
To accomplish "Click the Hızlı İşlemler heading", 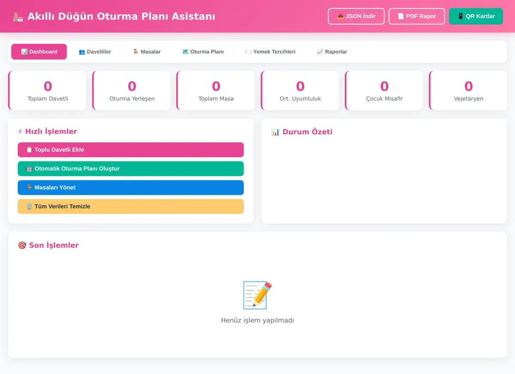I will pyautogui.click(x=48, y=132).
